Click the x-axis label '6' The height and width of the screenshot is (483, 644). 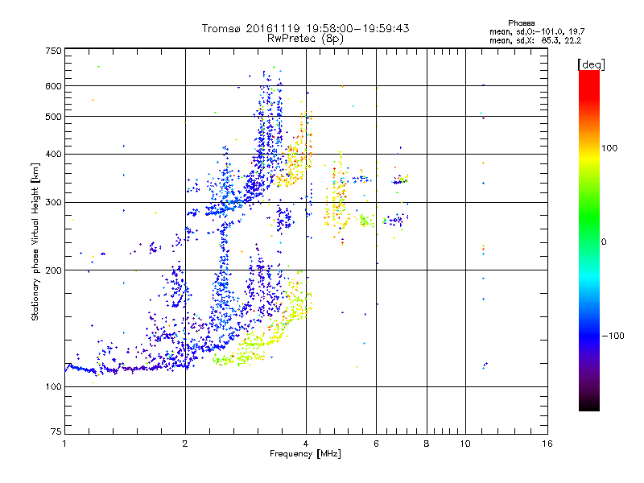point(376,444)
